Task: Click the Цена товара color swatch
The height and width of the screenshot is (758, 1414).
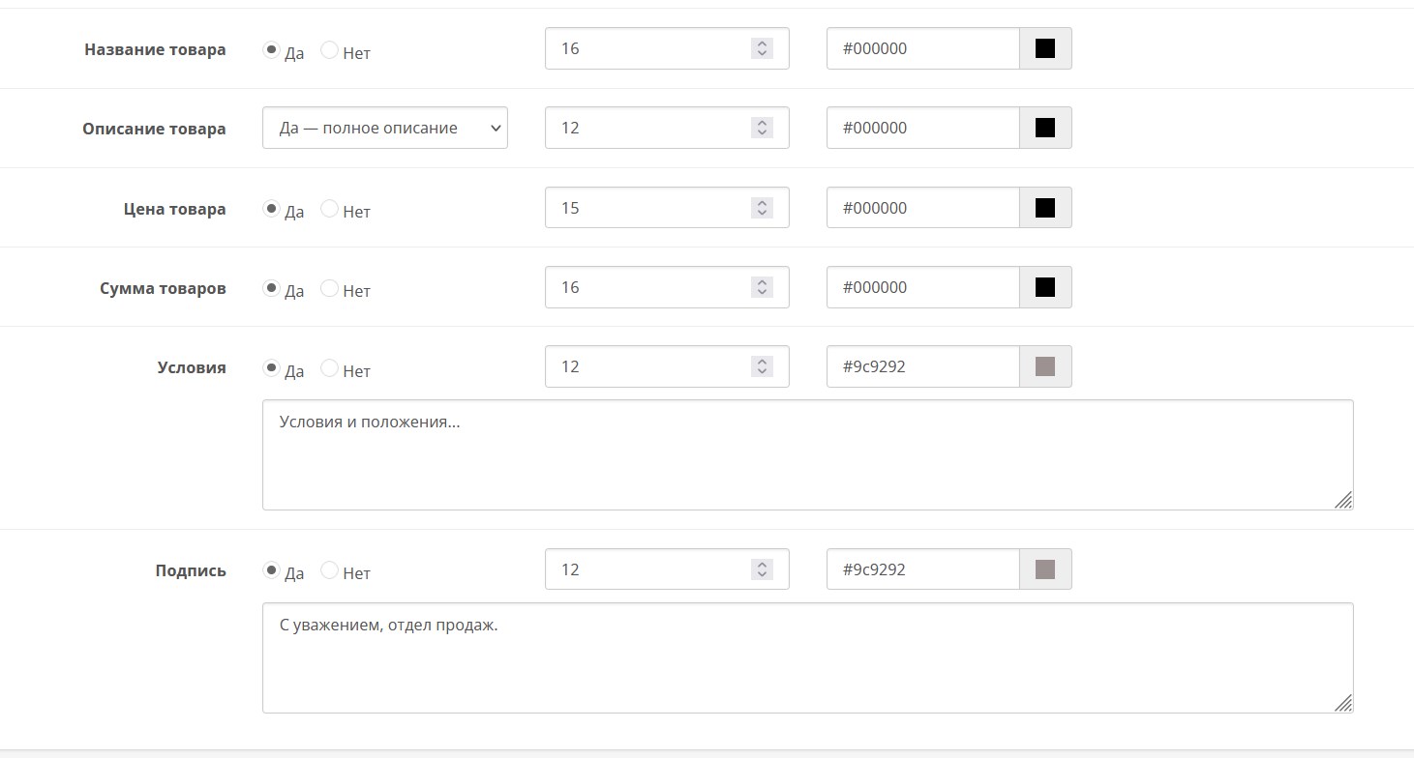Action: 1044,208
